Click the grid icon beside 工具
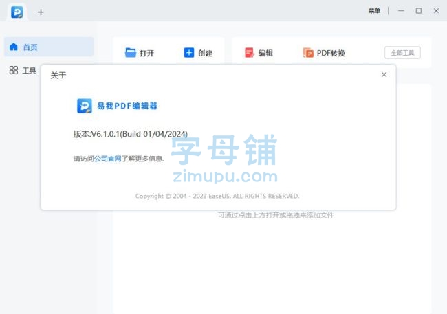The width and height of the screenshot is (447, 314). [x=14, y=70]
